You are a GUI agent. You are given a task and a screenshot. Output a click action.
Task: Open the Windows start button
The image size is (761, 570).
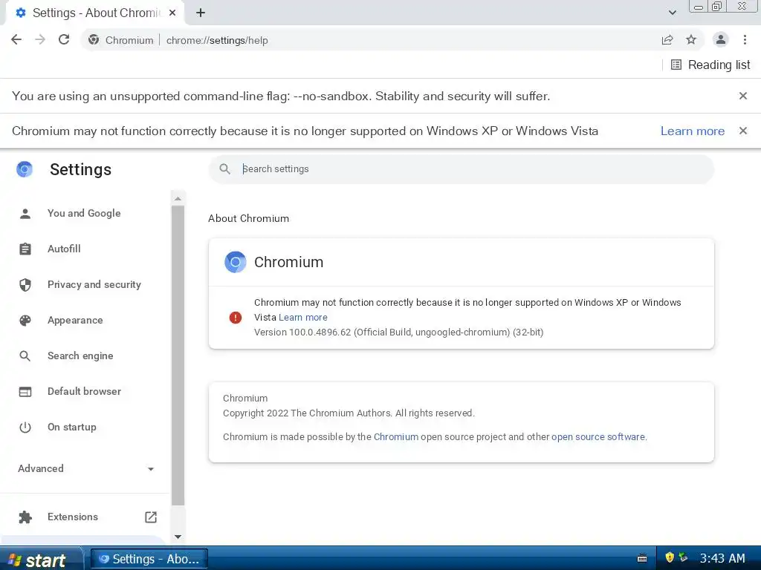tap(40, 559)
